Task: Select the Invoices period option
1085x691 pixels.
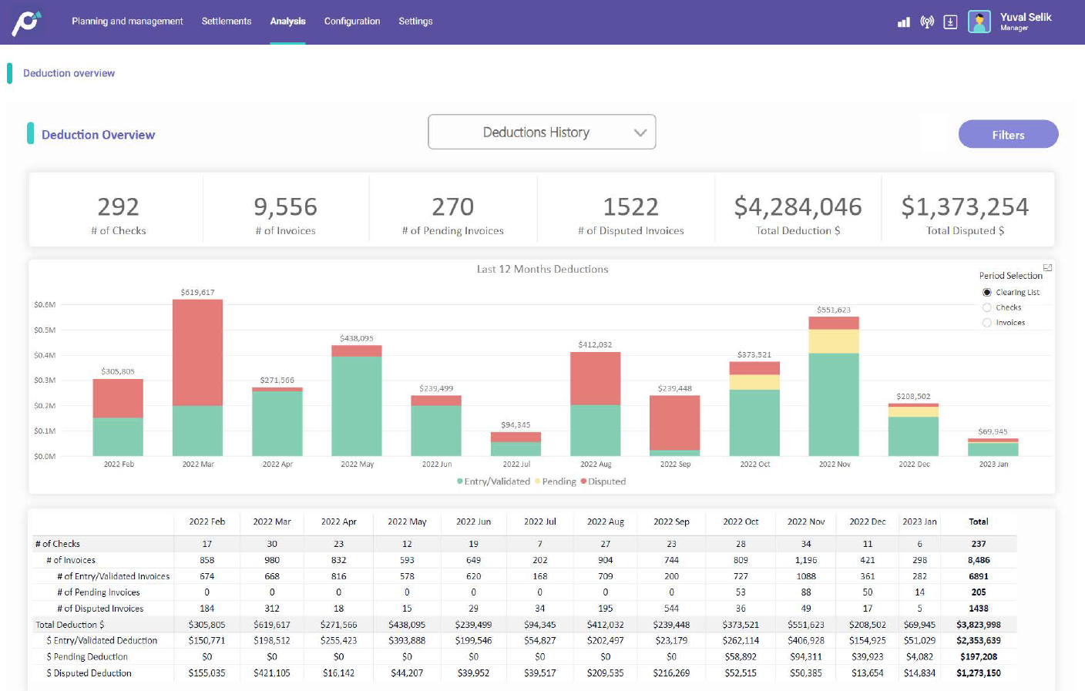Action: (987, 323)
